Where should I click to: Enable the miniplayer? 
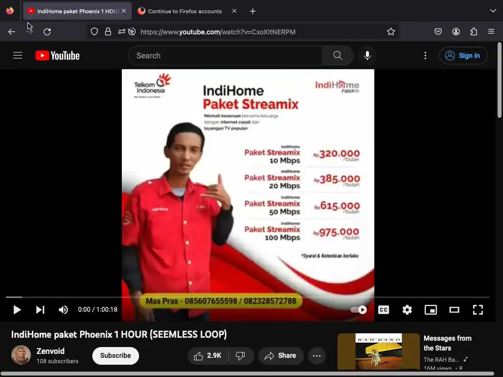click(x=431, y=310)
